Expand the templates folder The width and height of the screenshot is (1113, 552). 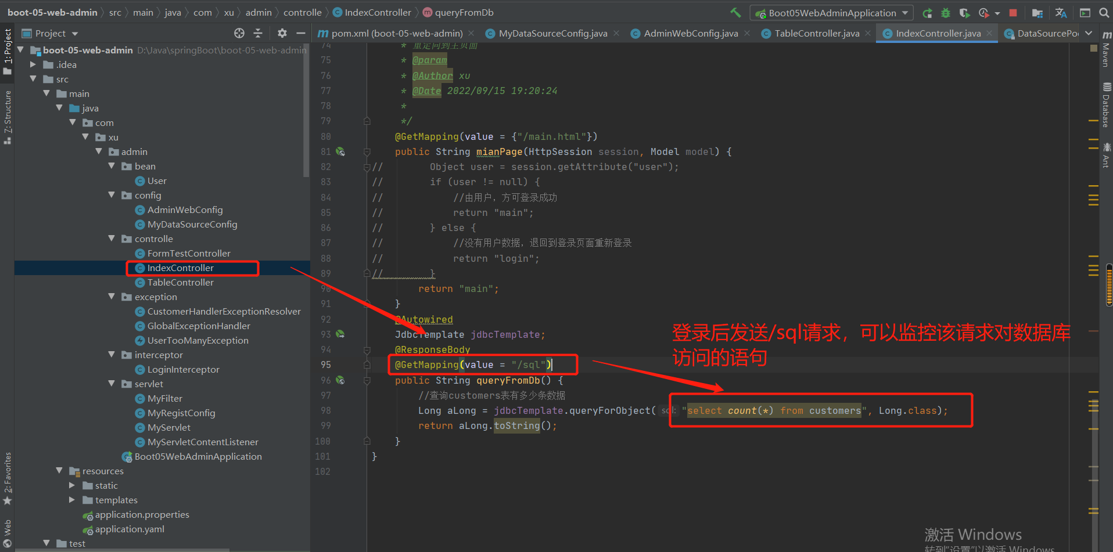coord(72,500)
